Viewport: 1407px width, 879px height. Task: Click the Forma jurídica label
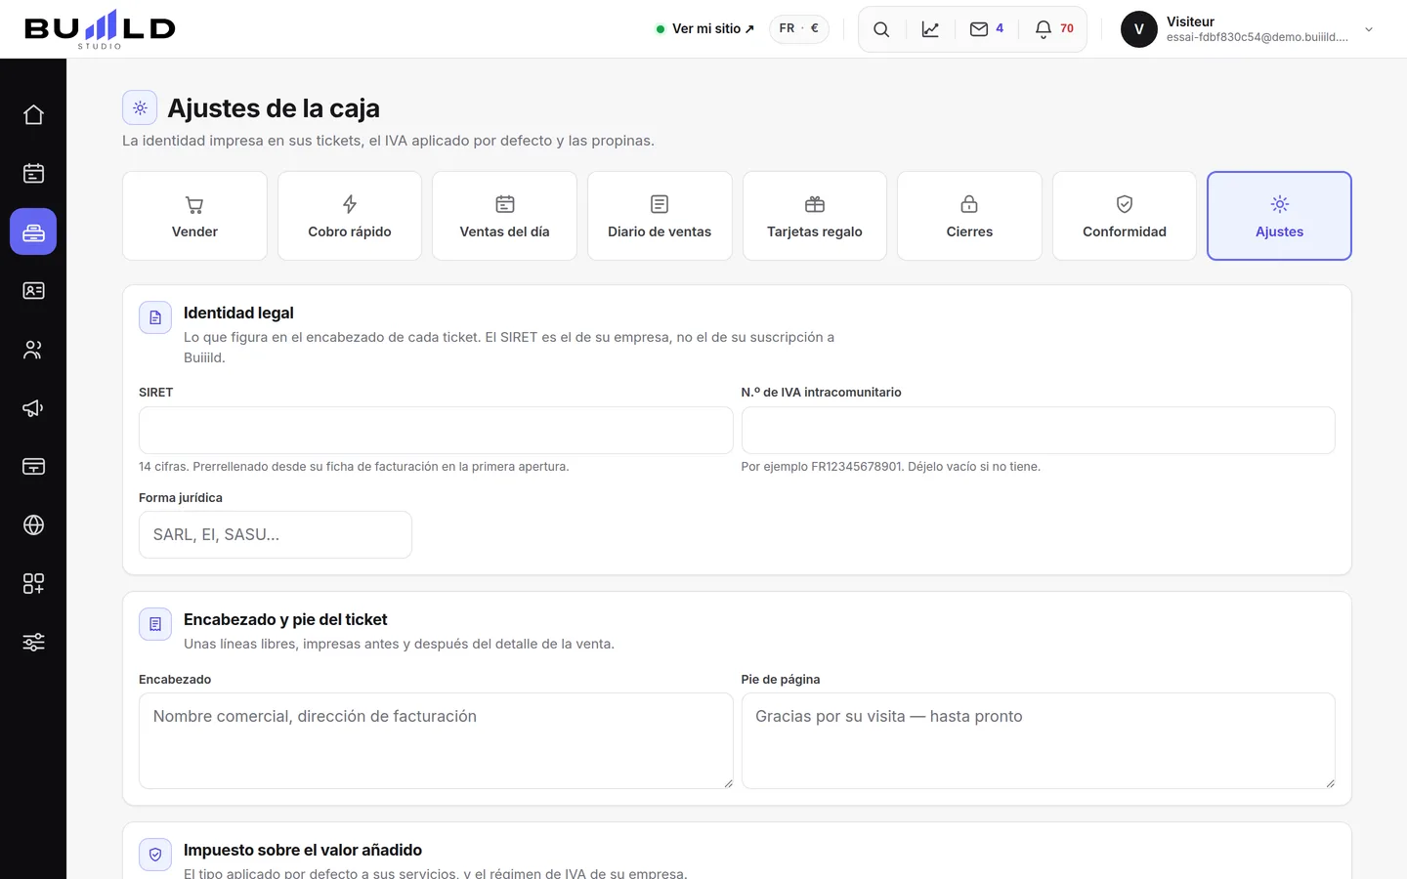[x=181, y=498]
